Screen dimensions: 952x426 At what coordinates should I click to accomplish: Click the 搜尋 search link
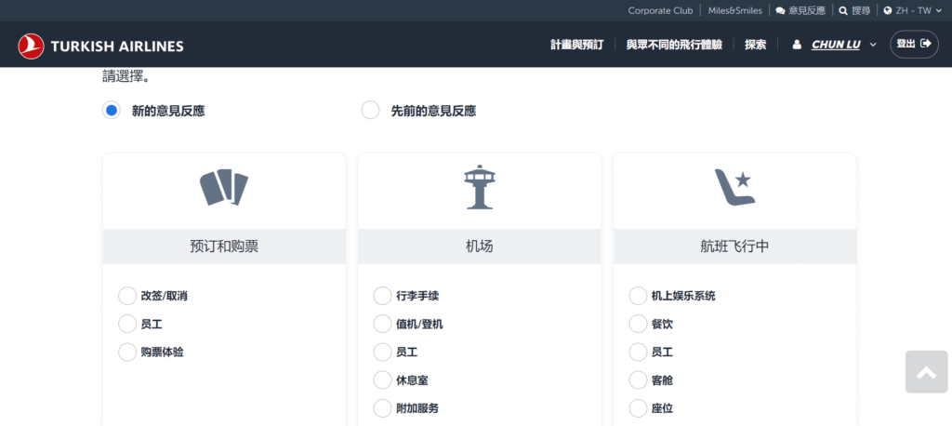point(861,11)
